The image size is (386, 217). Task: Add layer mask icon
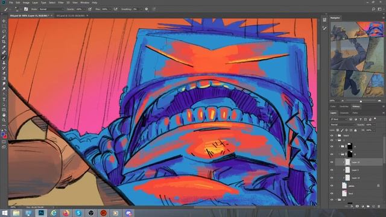pyautogui.click(x=357, y=206)
